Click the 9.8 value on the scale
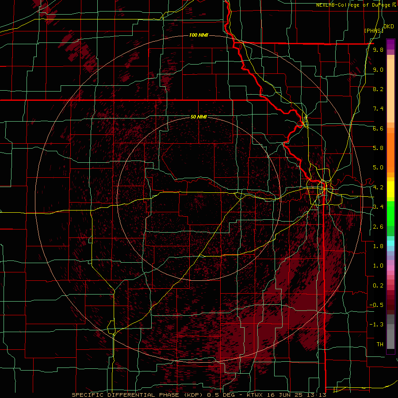This screenshot has height=398, width=398. (x=378, y=50)
